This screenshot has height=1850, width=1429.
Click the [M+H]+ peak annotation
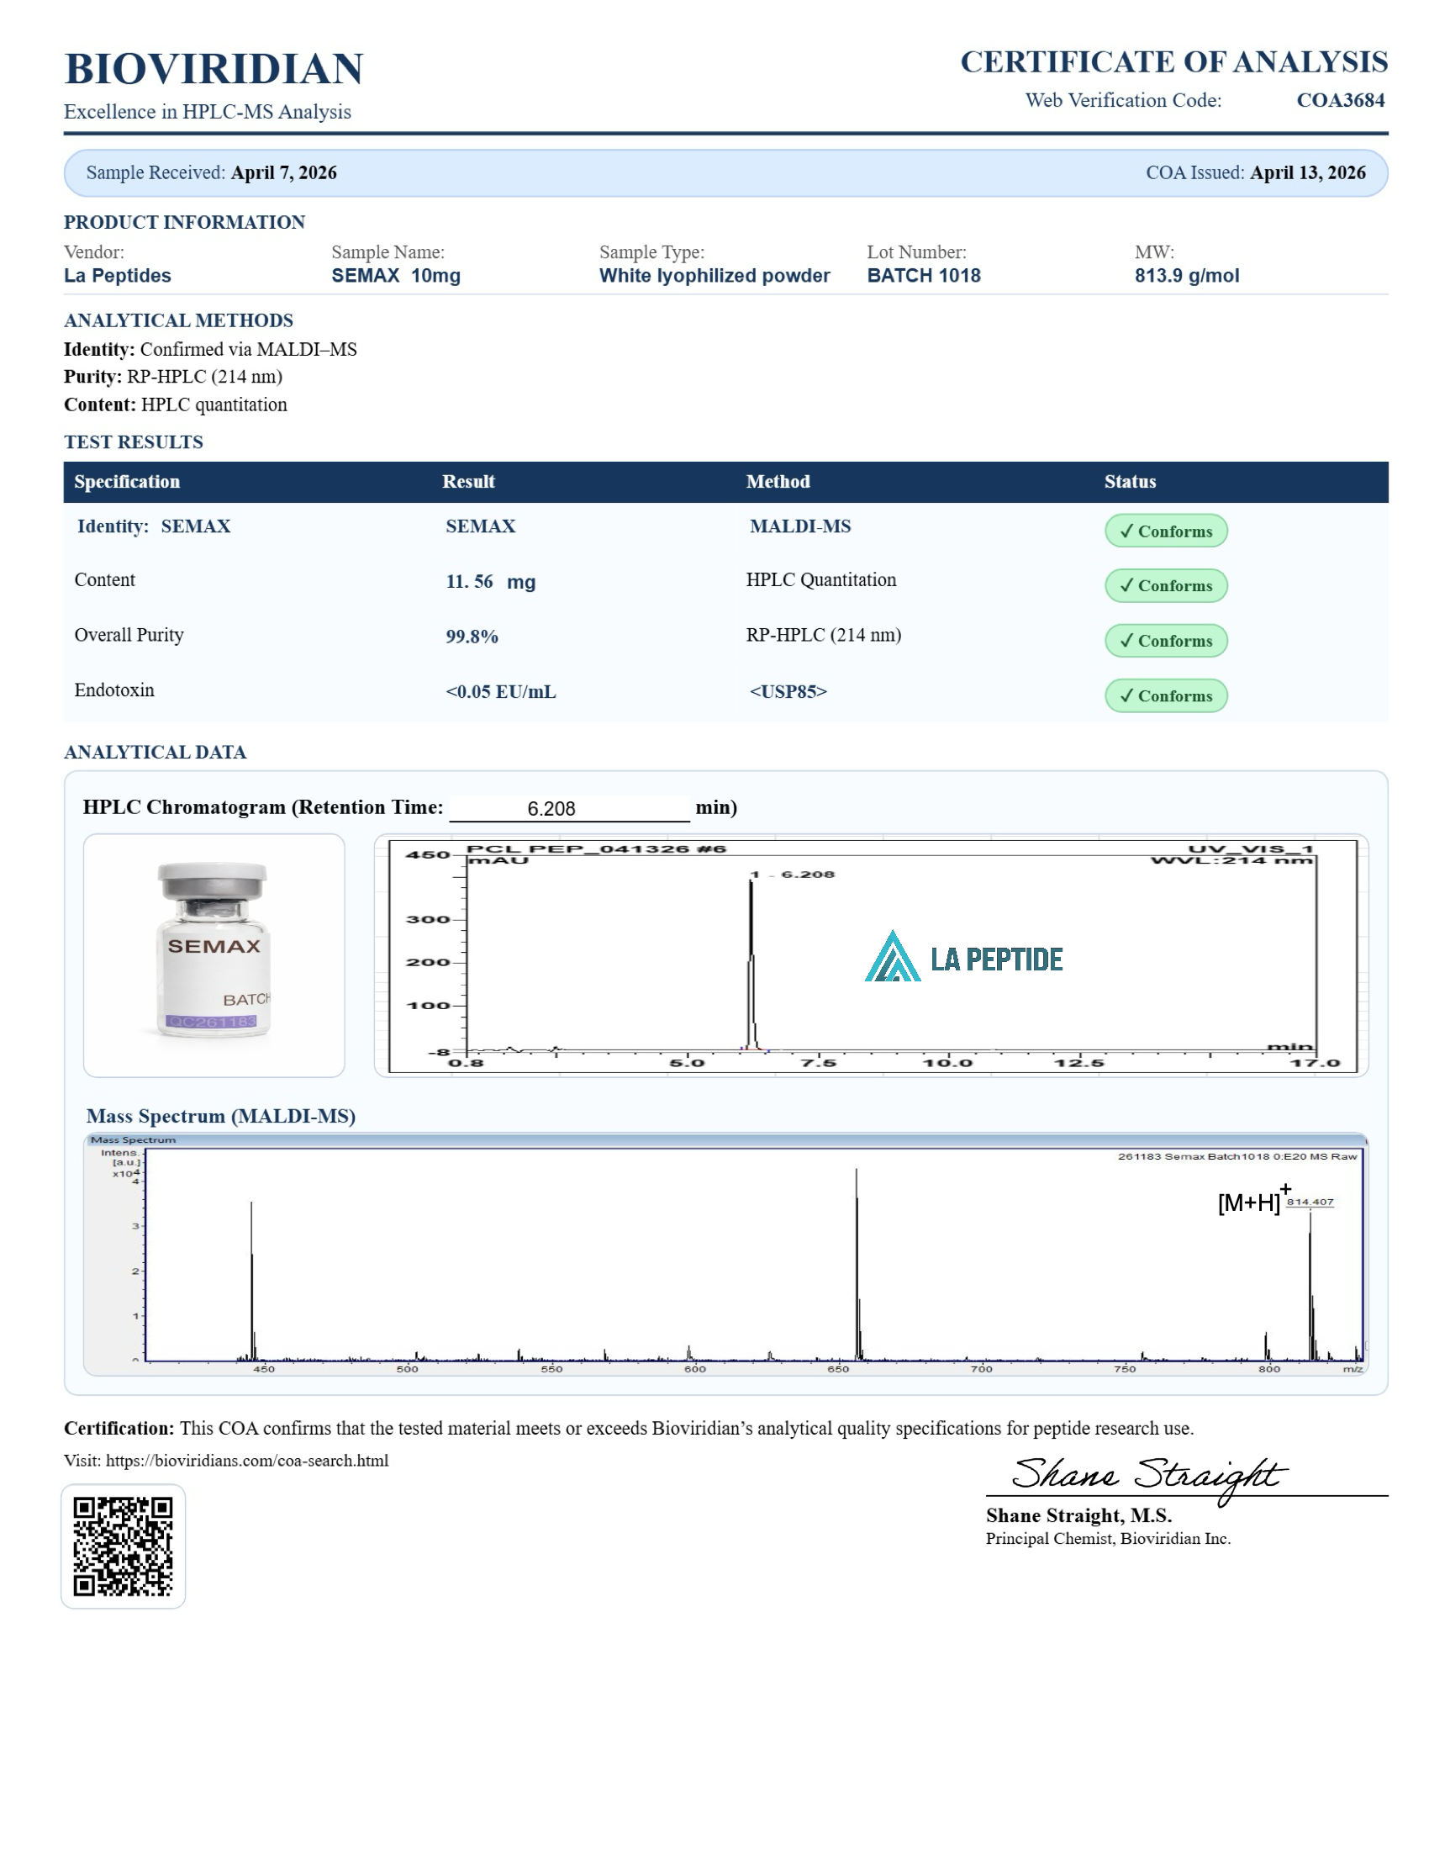pyautogui.click(x=1251, y=1201)
